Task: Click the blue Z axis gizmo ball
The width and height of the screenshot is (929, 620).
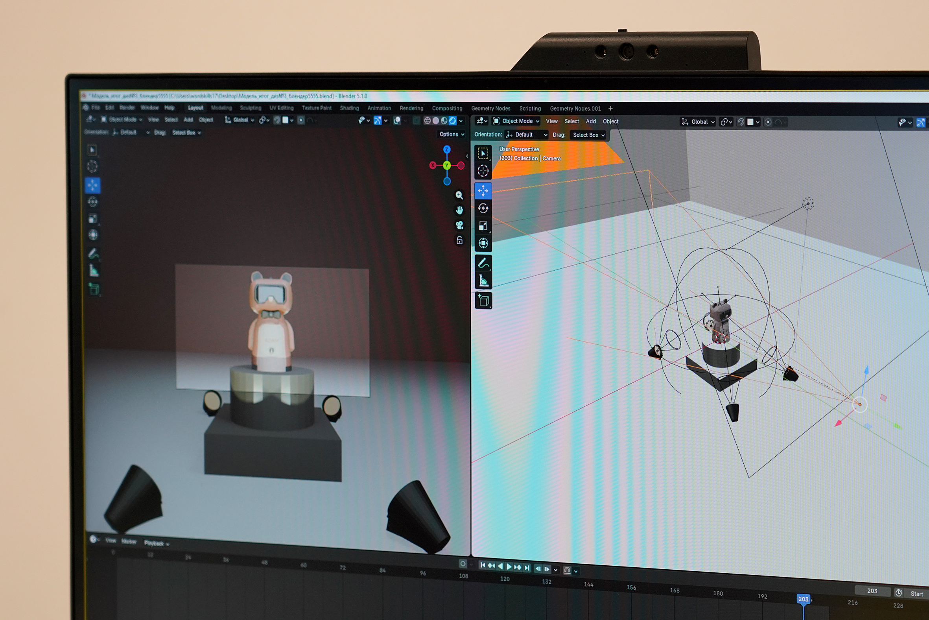Action: pos(447,149)
